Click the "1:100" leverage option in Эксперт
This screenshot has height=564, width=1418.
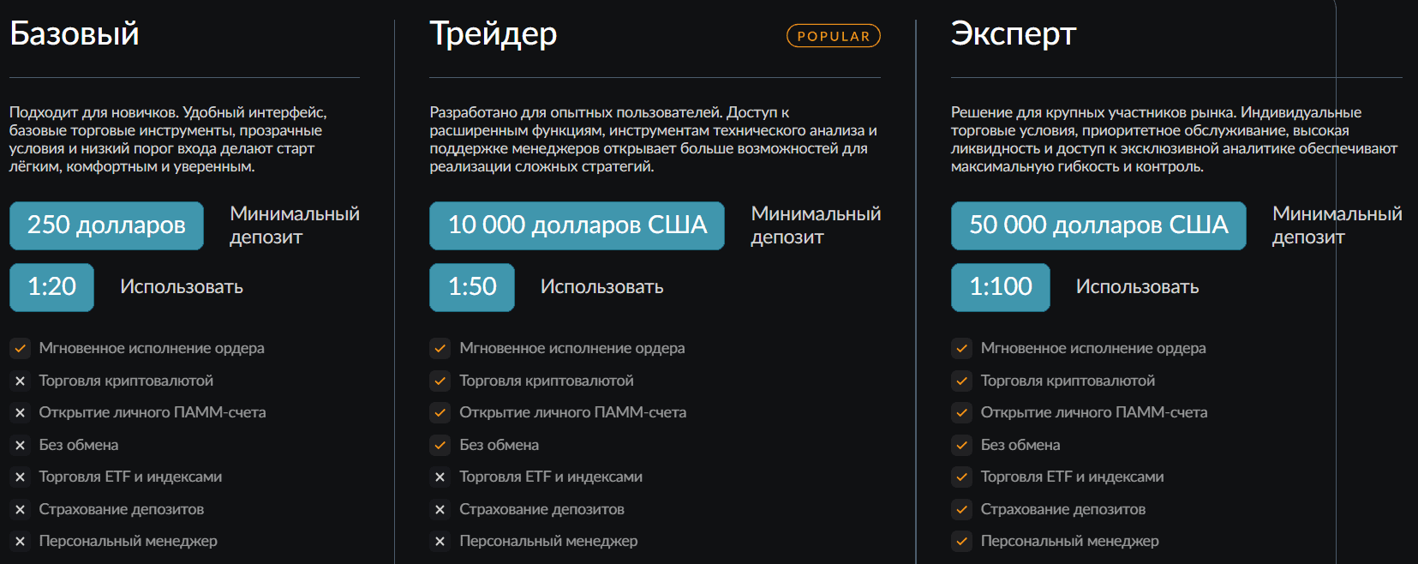(999, 287)
